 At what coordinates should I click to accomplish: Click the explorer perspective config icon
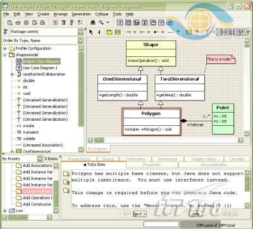pyautogui.click(x=5, y=32)
